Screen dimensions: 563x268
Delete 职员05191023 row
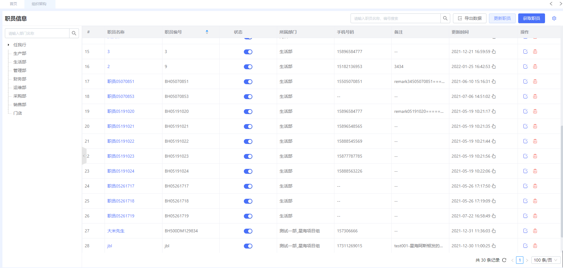tap(535, 156)
